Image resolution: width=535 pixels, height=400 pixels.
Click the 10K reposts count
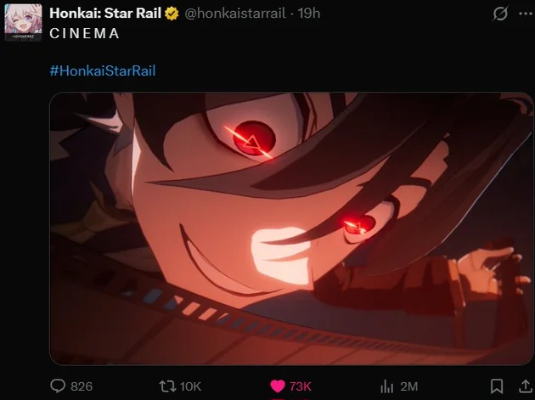click(x=190, y=386)
